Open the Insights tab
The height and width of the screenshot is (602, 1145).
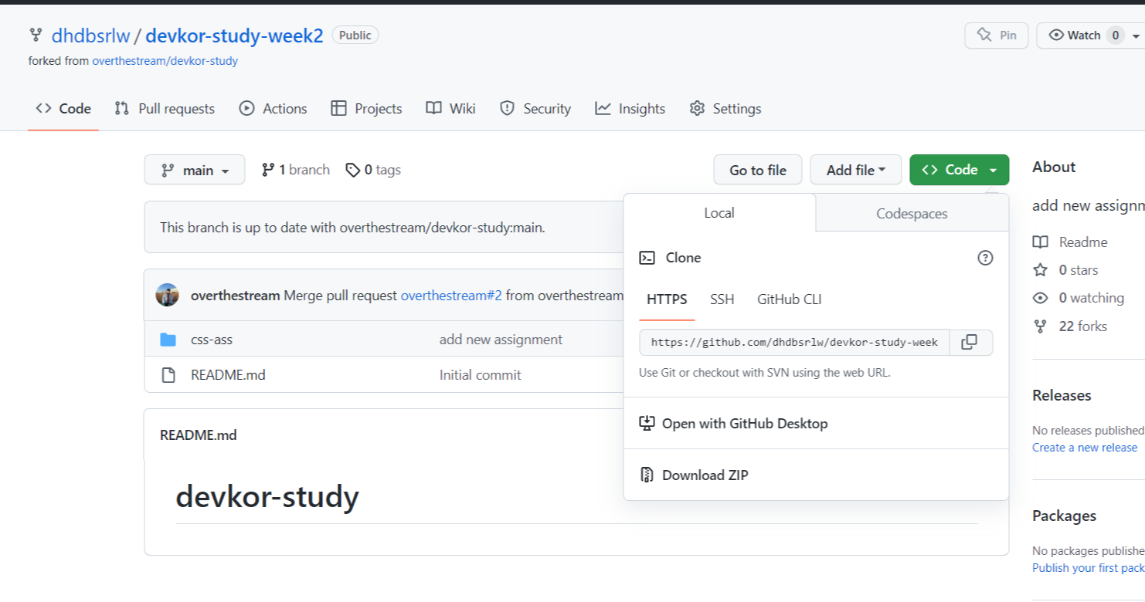[x=630, y=109]
